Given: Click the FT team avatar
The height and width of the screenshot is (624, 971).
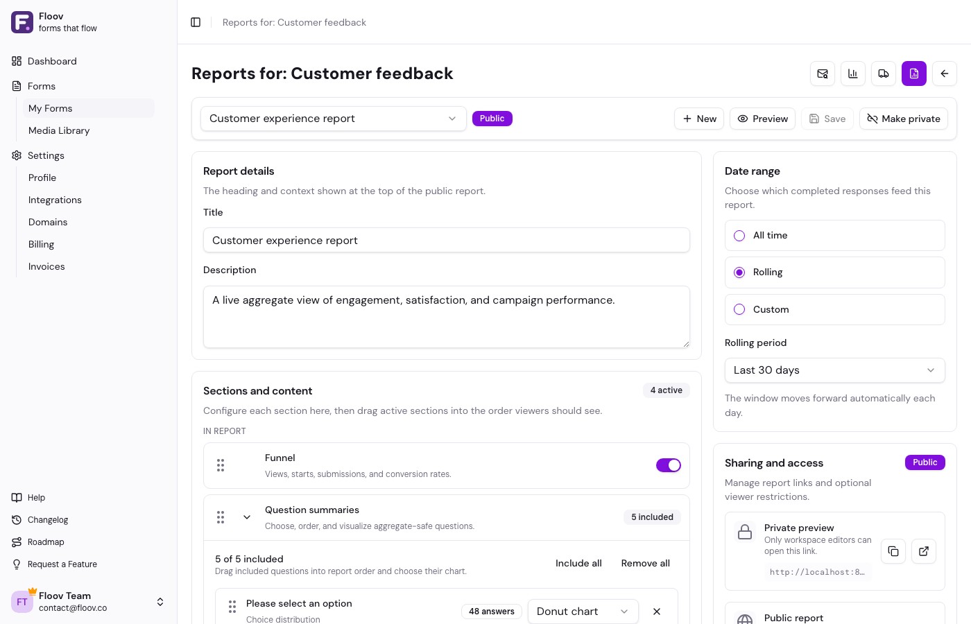Looking at the screenshot, I should pos(22,602).
